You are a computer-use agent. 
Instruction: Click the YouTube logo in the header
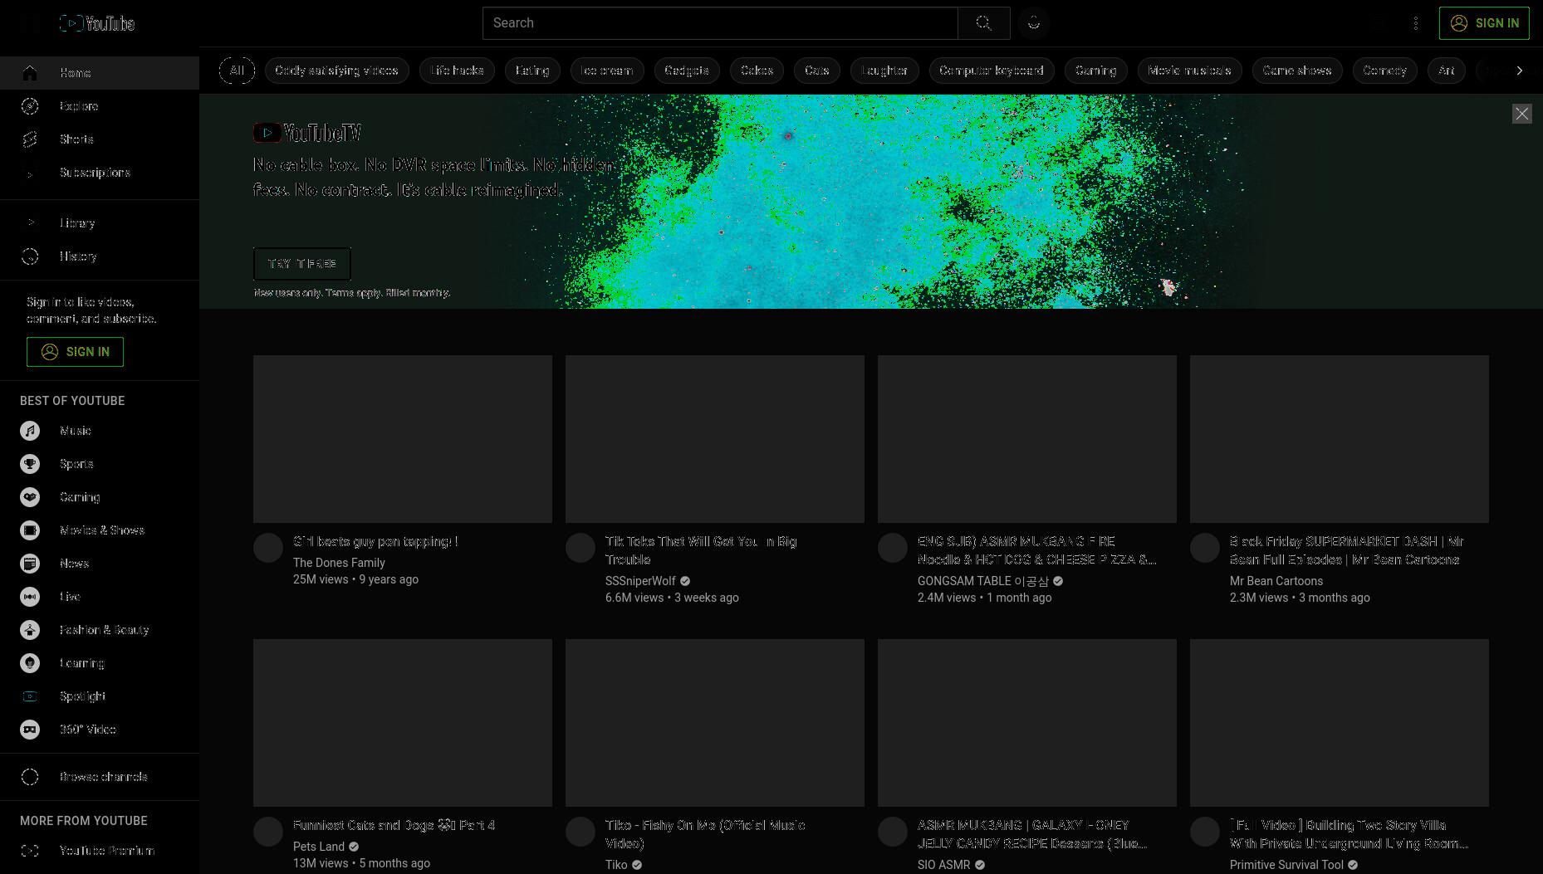[97, 23]
